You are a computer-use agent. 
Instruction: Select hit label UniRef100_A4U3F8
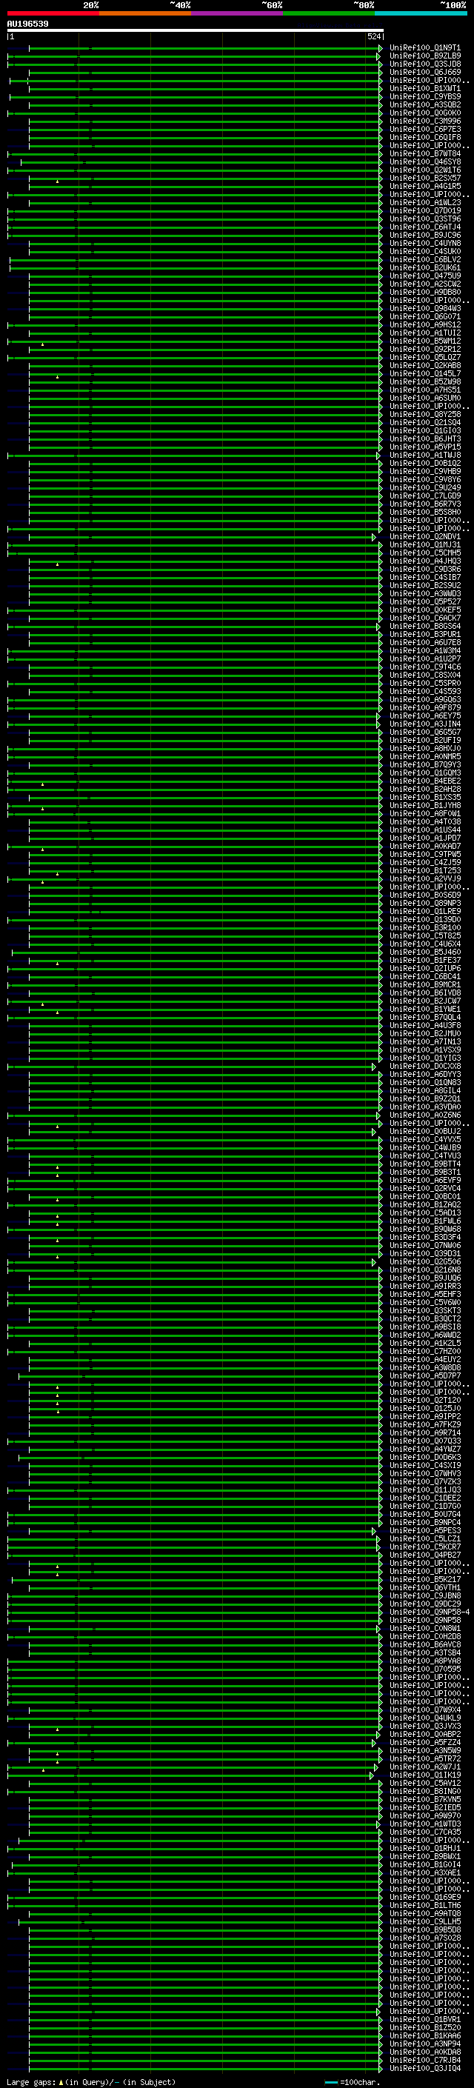point(425,1025)
